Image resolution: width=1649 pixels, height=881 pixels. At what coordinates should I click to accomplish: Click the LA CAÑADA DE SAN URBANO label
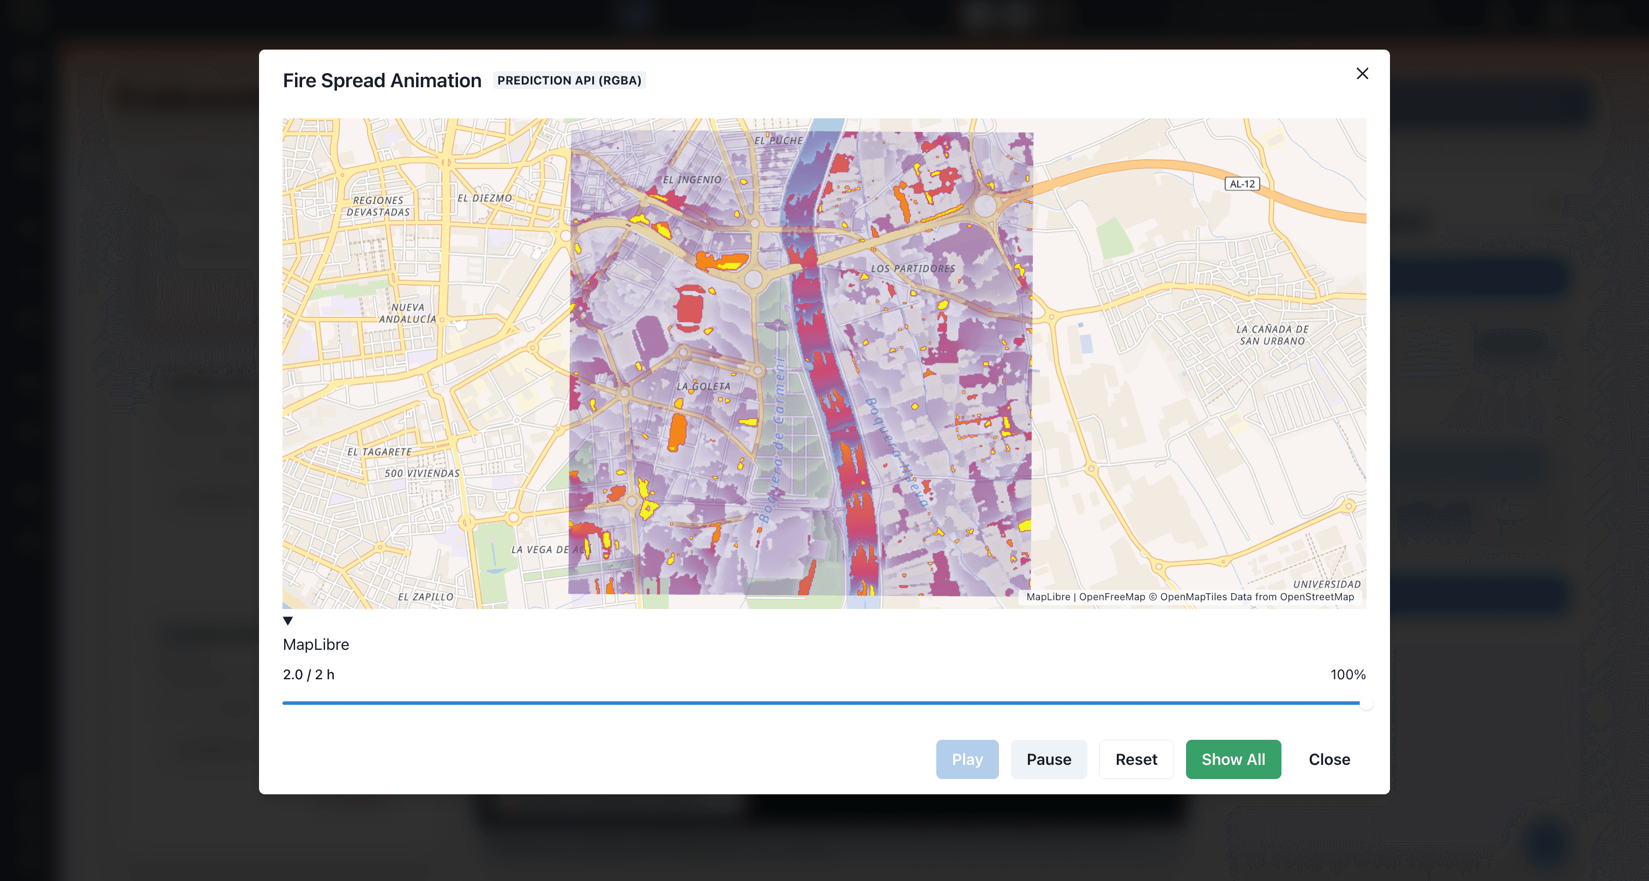[x=1272, y=335]
